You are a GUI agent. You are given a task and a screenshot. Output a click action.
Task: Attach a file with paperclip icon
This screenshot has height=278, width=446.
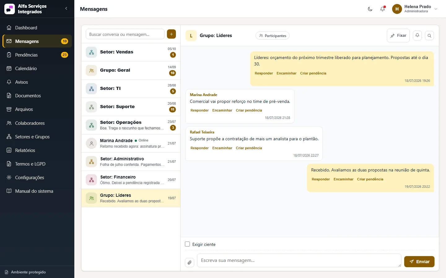(190, 263)
